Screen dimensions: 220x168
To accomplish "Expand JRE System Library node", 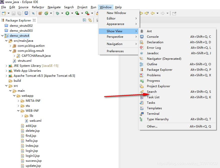I will click(6, 66).
